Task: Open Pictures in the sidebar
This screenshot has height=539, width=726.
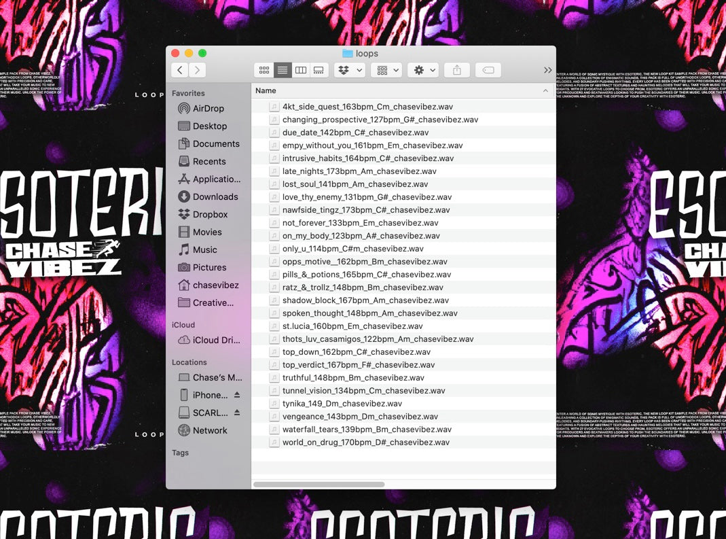Action: coord(209,267)
